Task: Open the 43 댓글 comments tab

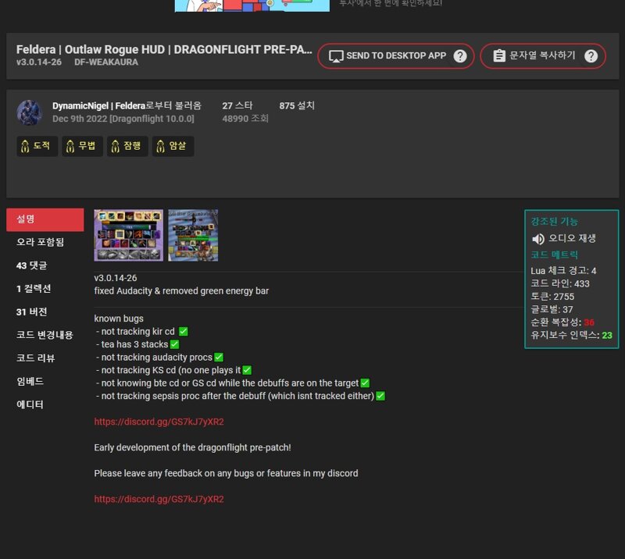Action: click(x=45, y=265)
